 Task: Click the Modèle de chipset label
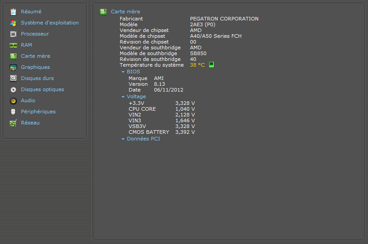pyautogui.click(x=142, y=36)
